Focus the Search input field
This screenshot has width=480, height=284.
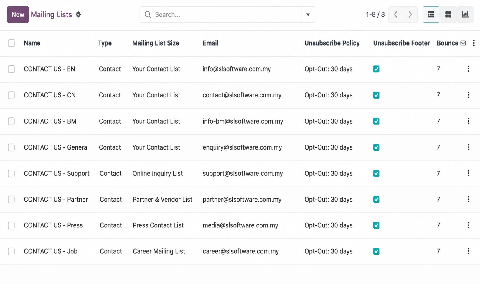coord(227,14)
